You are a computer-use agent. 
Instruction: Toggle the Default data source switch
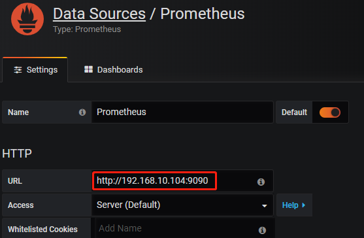click(330, 112)
